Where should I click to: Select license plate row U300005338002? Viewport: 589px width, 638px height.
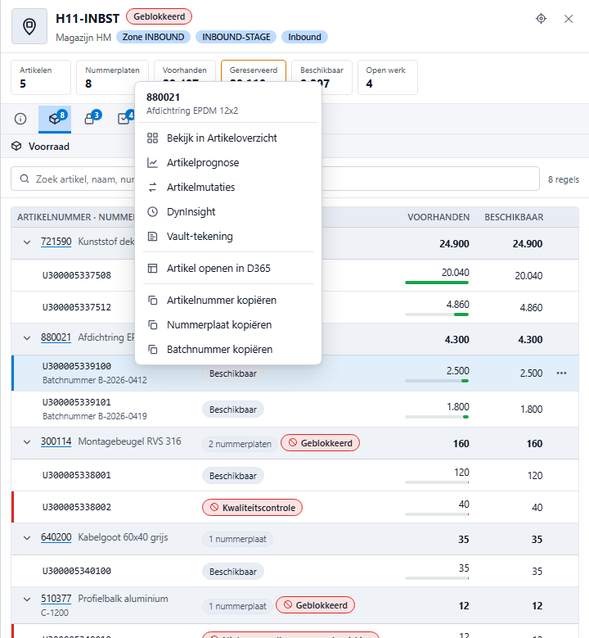tap(294, 507)
